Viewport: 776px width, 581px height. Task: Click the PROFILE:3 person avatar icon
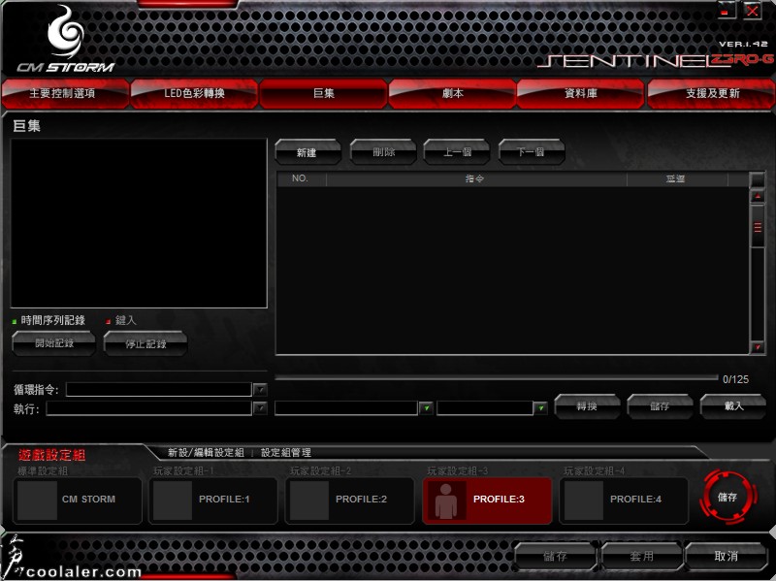tap(446, 500)
